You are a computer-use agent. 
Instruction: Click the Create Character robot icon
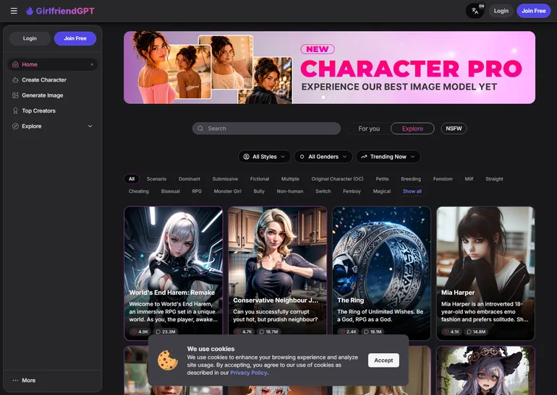15,80
